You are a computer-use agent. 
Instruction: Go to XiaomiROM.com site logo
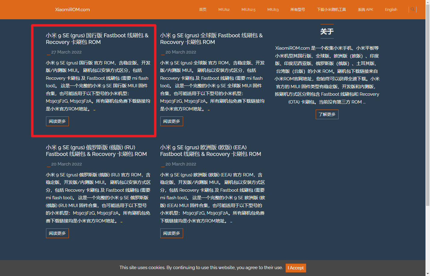[x=72, y=10]
